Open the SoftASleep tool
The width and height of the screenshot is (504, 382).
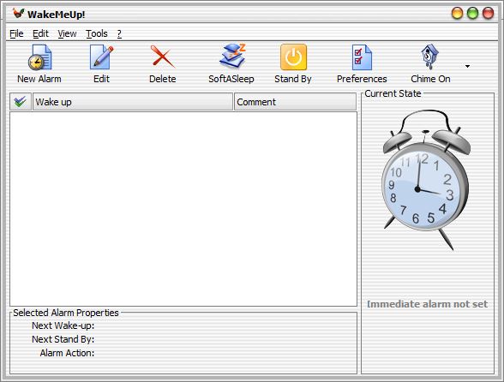[231, 64]
